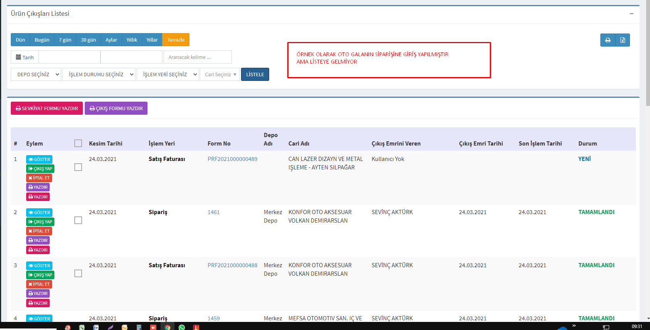
Task: Click the printer icon button
Action: click(608, 40)
